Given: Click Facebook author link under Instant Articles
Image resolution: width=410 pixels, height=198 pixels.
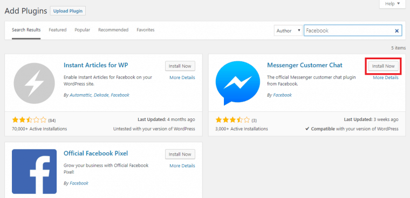Looking at the screenshot, I should pos(120,95).
